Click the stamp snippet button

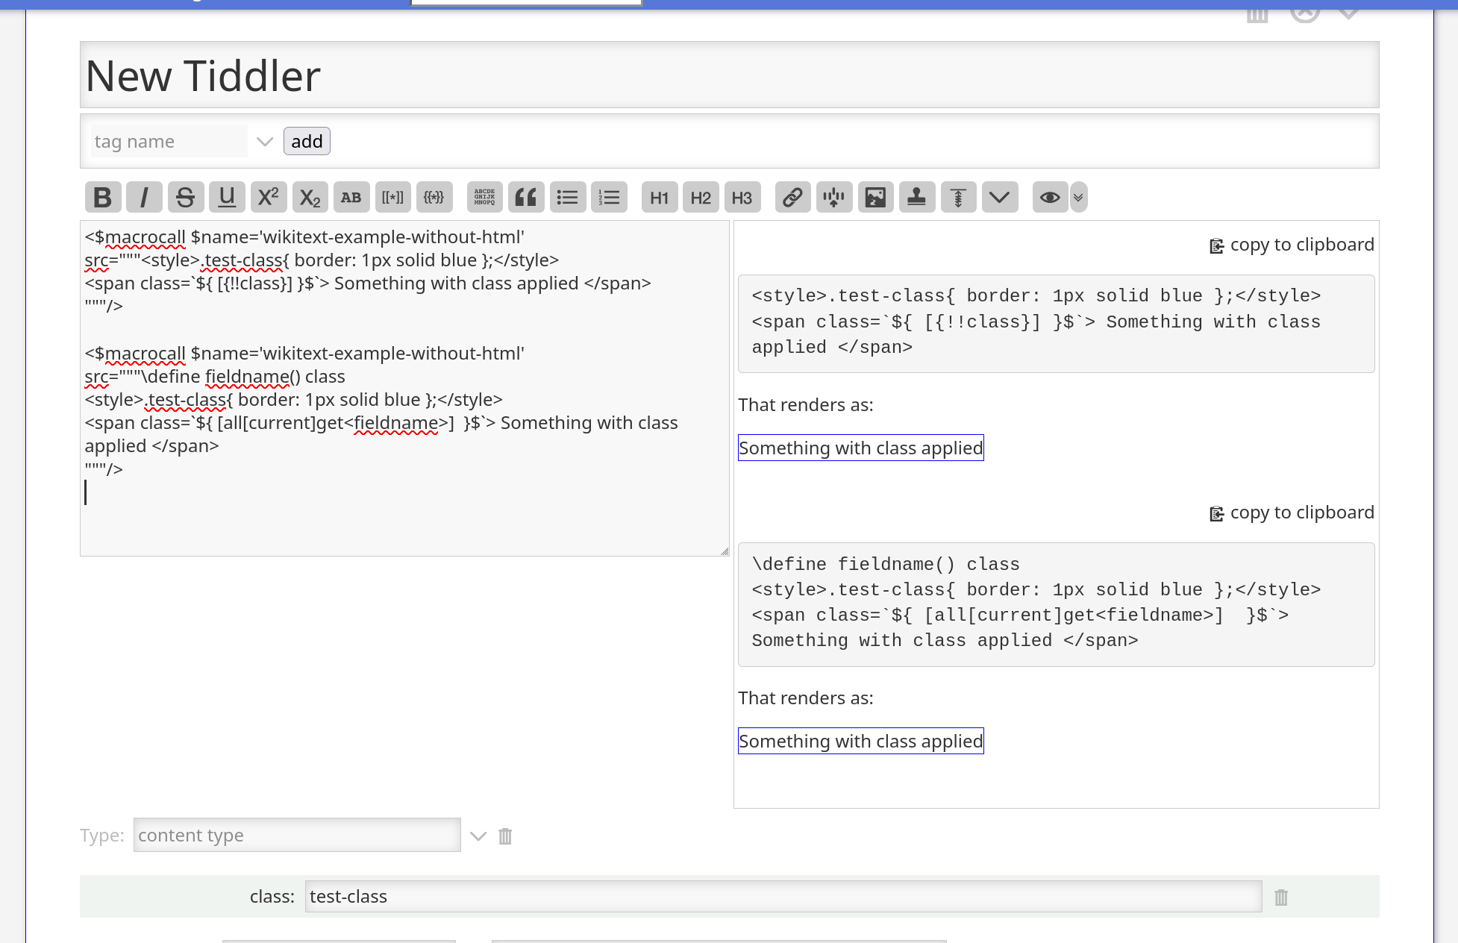[x=917, y=198]
